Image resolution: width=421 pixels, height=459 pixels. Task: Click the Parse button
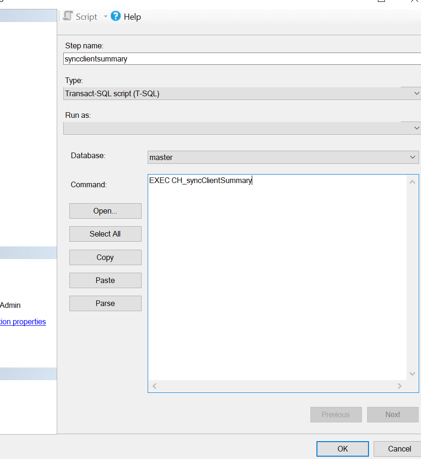(105, 303)
